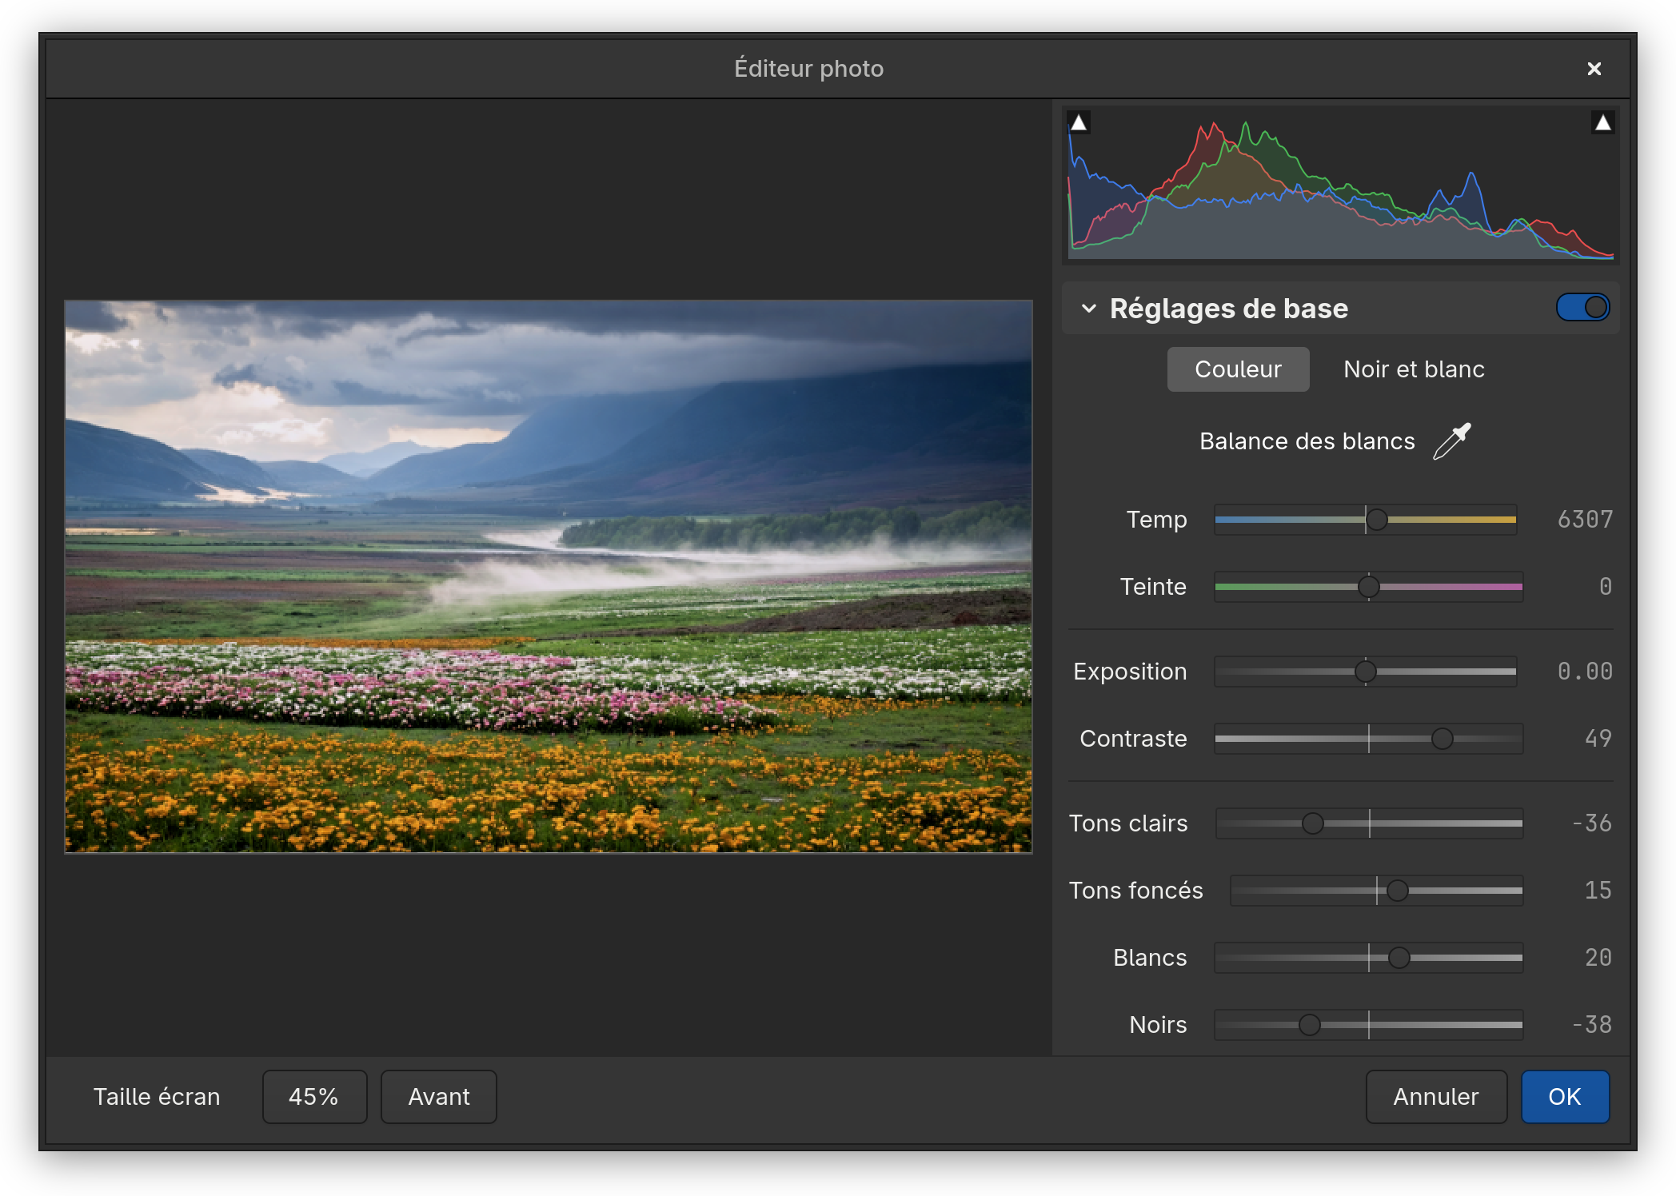Open the 45% zoom level button
Viewport: 1676px width, 1196px height.
(314, 1097)
